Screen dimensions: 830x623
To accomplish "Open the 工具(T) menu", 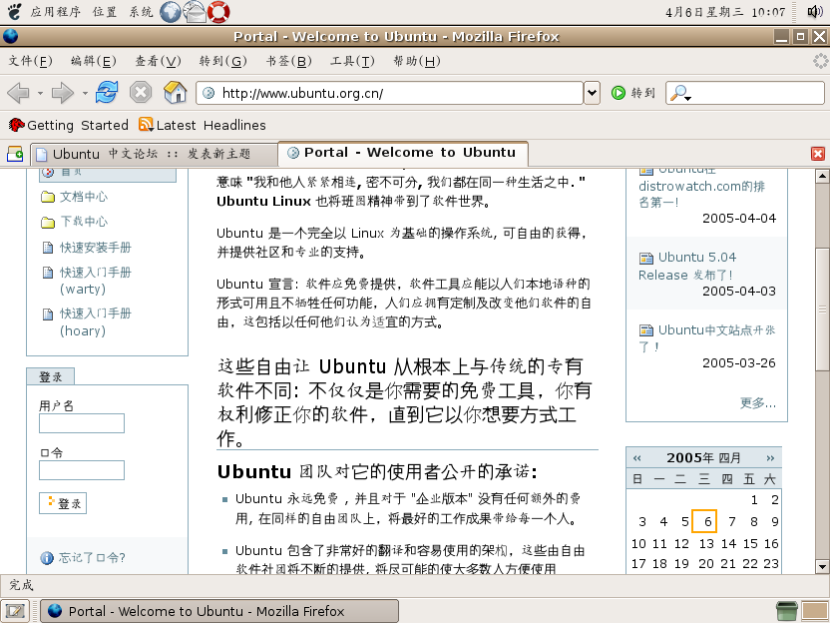I will coord(353,62).
